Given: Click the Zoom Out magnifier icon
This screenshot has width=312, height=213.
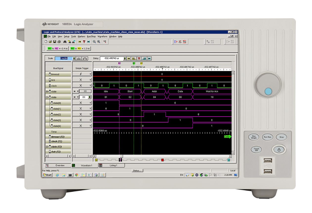Looking at the screenshot, I should 94,42.
